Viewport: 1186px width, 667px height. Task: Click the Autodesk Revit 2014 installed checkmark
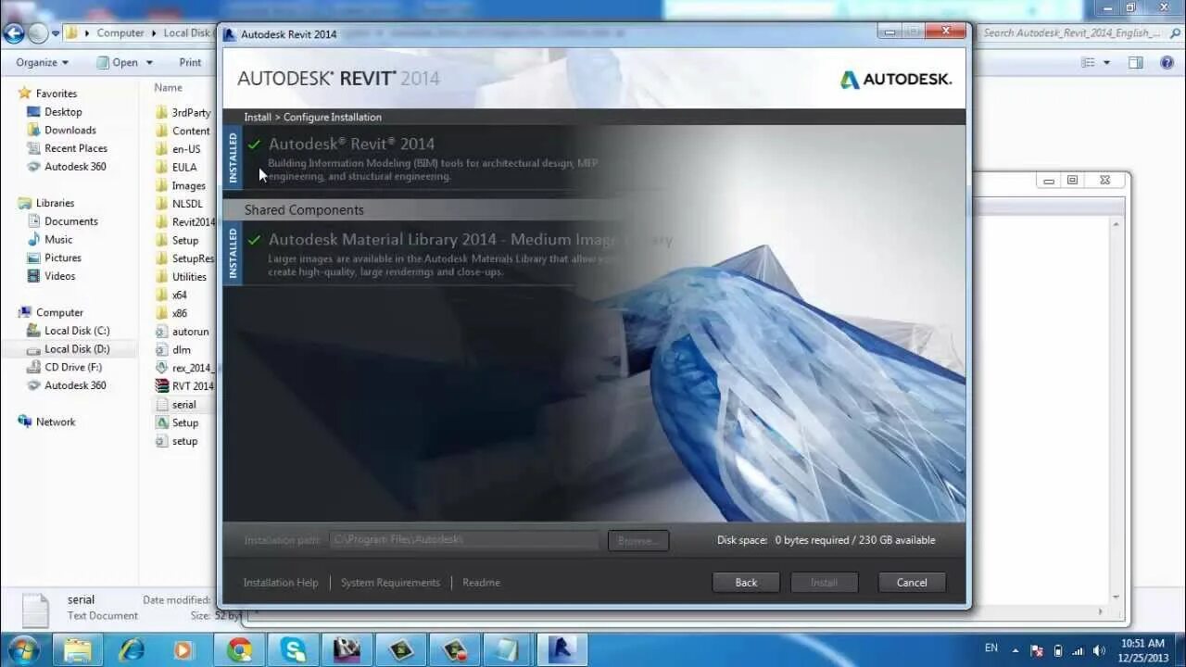pyautogui.click(x=254, y=145)
